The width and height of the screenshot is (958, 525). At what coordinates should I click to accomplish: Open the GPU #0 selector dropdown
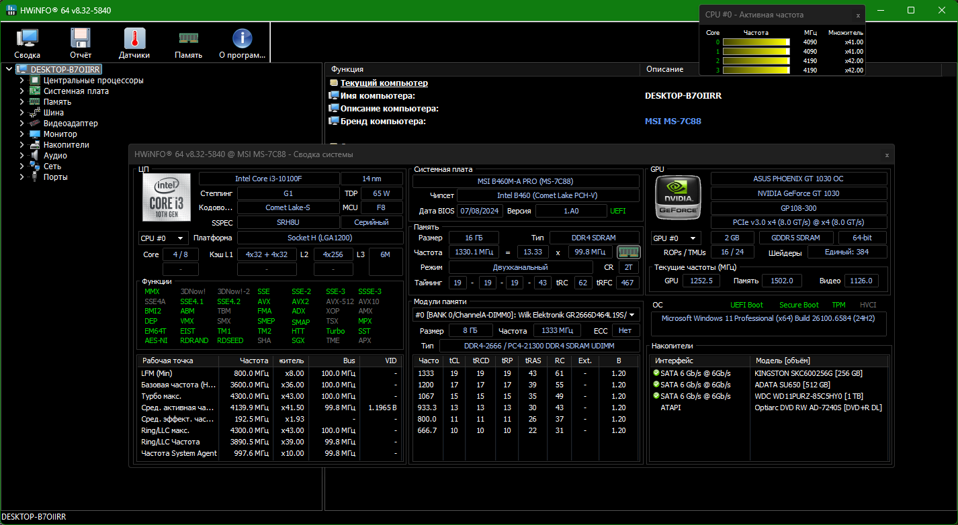(x=676, y=238)
